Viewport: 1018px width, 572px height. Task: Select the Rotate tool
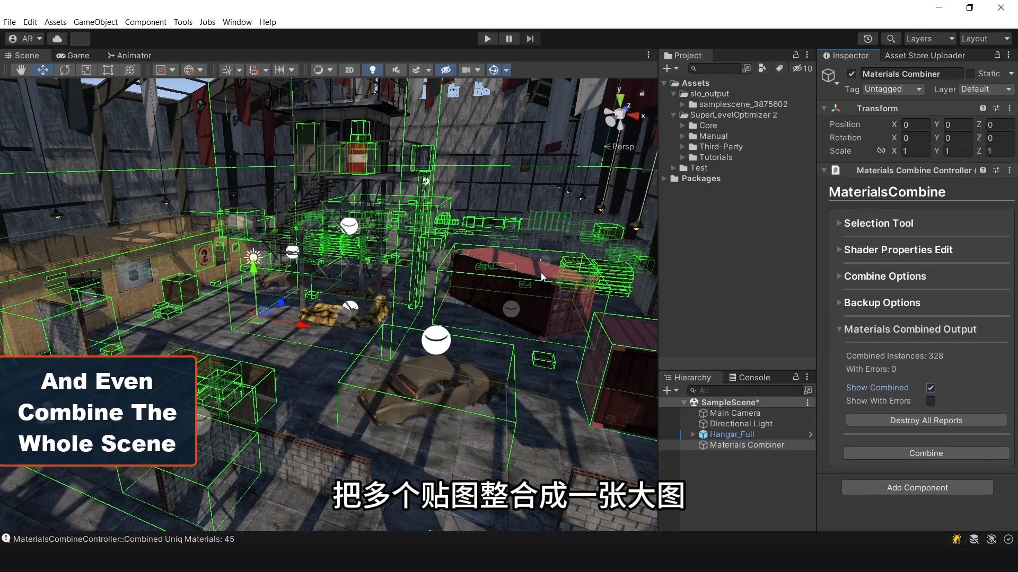[x=65, y=70]
